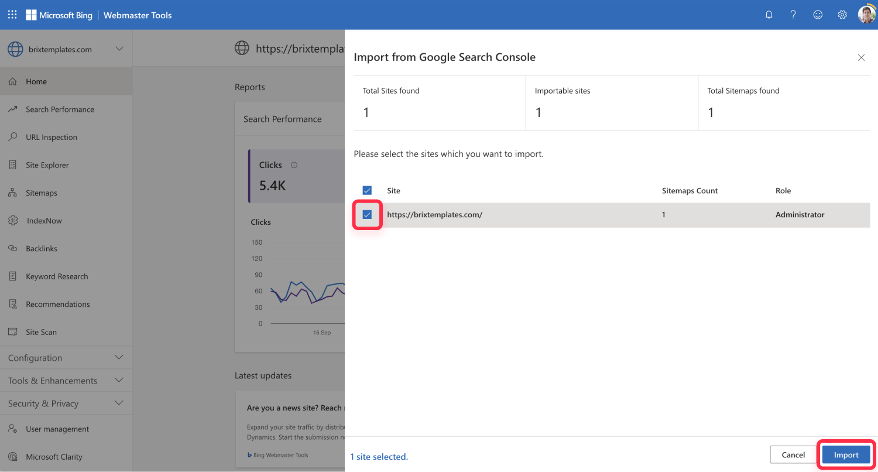Uncheck the https://brixtemplates.com/ row checkbox

tap(367, 215)
